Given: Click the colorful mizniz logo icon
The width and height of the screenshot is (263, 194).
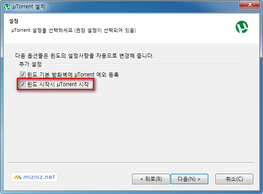Looking at the screenshot, I should pyautogui.click(x=18, y=177).
